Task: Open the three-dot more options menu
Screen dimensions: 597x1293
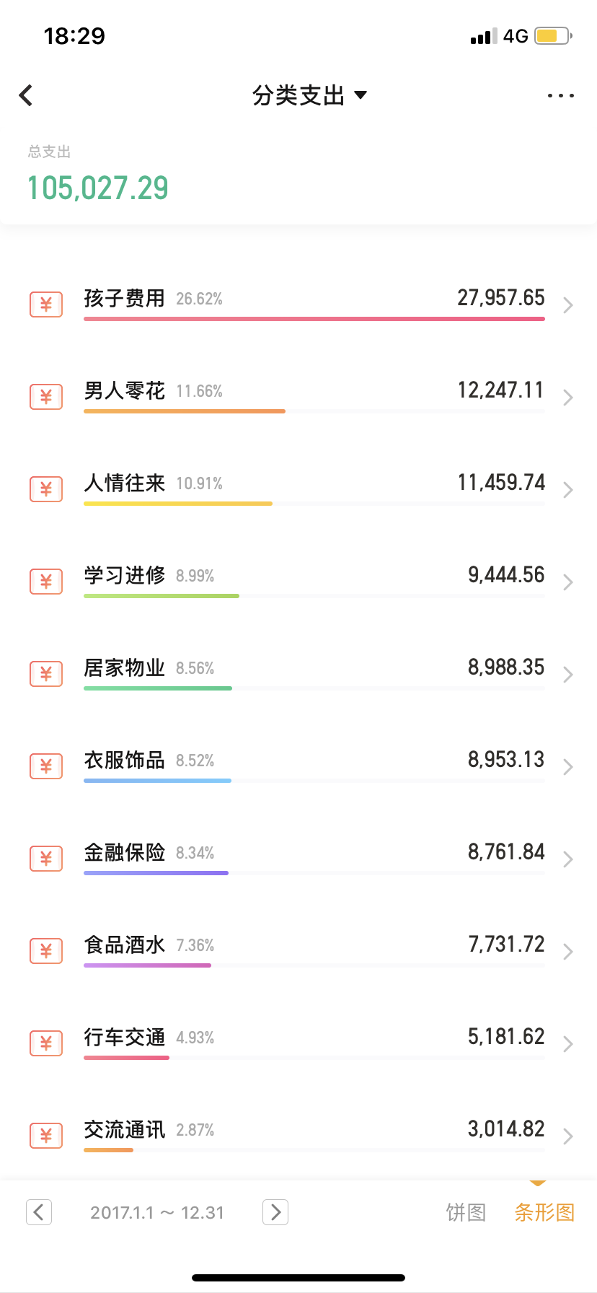Action: (560, 95)
